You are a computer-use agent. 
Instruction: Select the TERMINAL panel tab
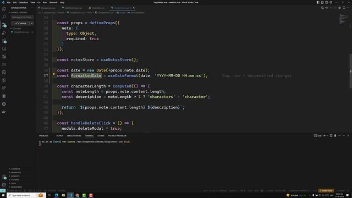[89, 136]
